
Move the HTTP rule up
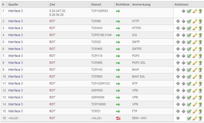click(178, 21)
